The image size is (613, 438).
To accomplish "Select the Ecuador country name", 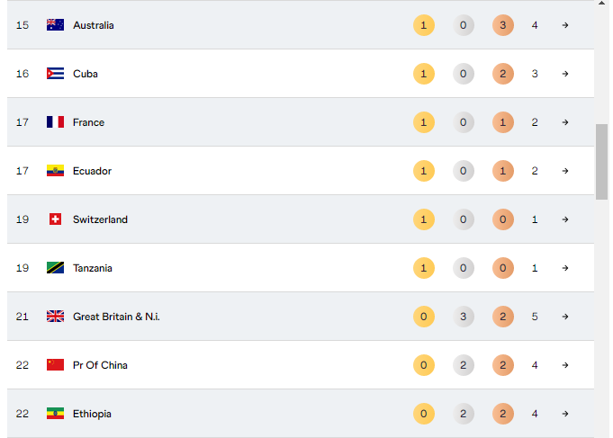I will [x=92, y=171].
